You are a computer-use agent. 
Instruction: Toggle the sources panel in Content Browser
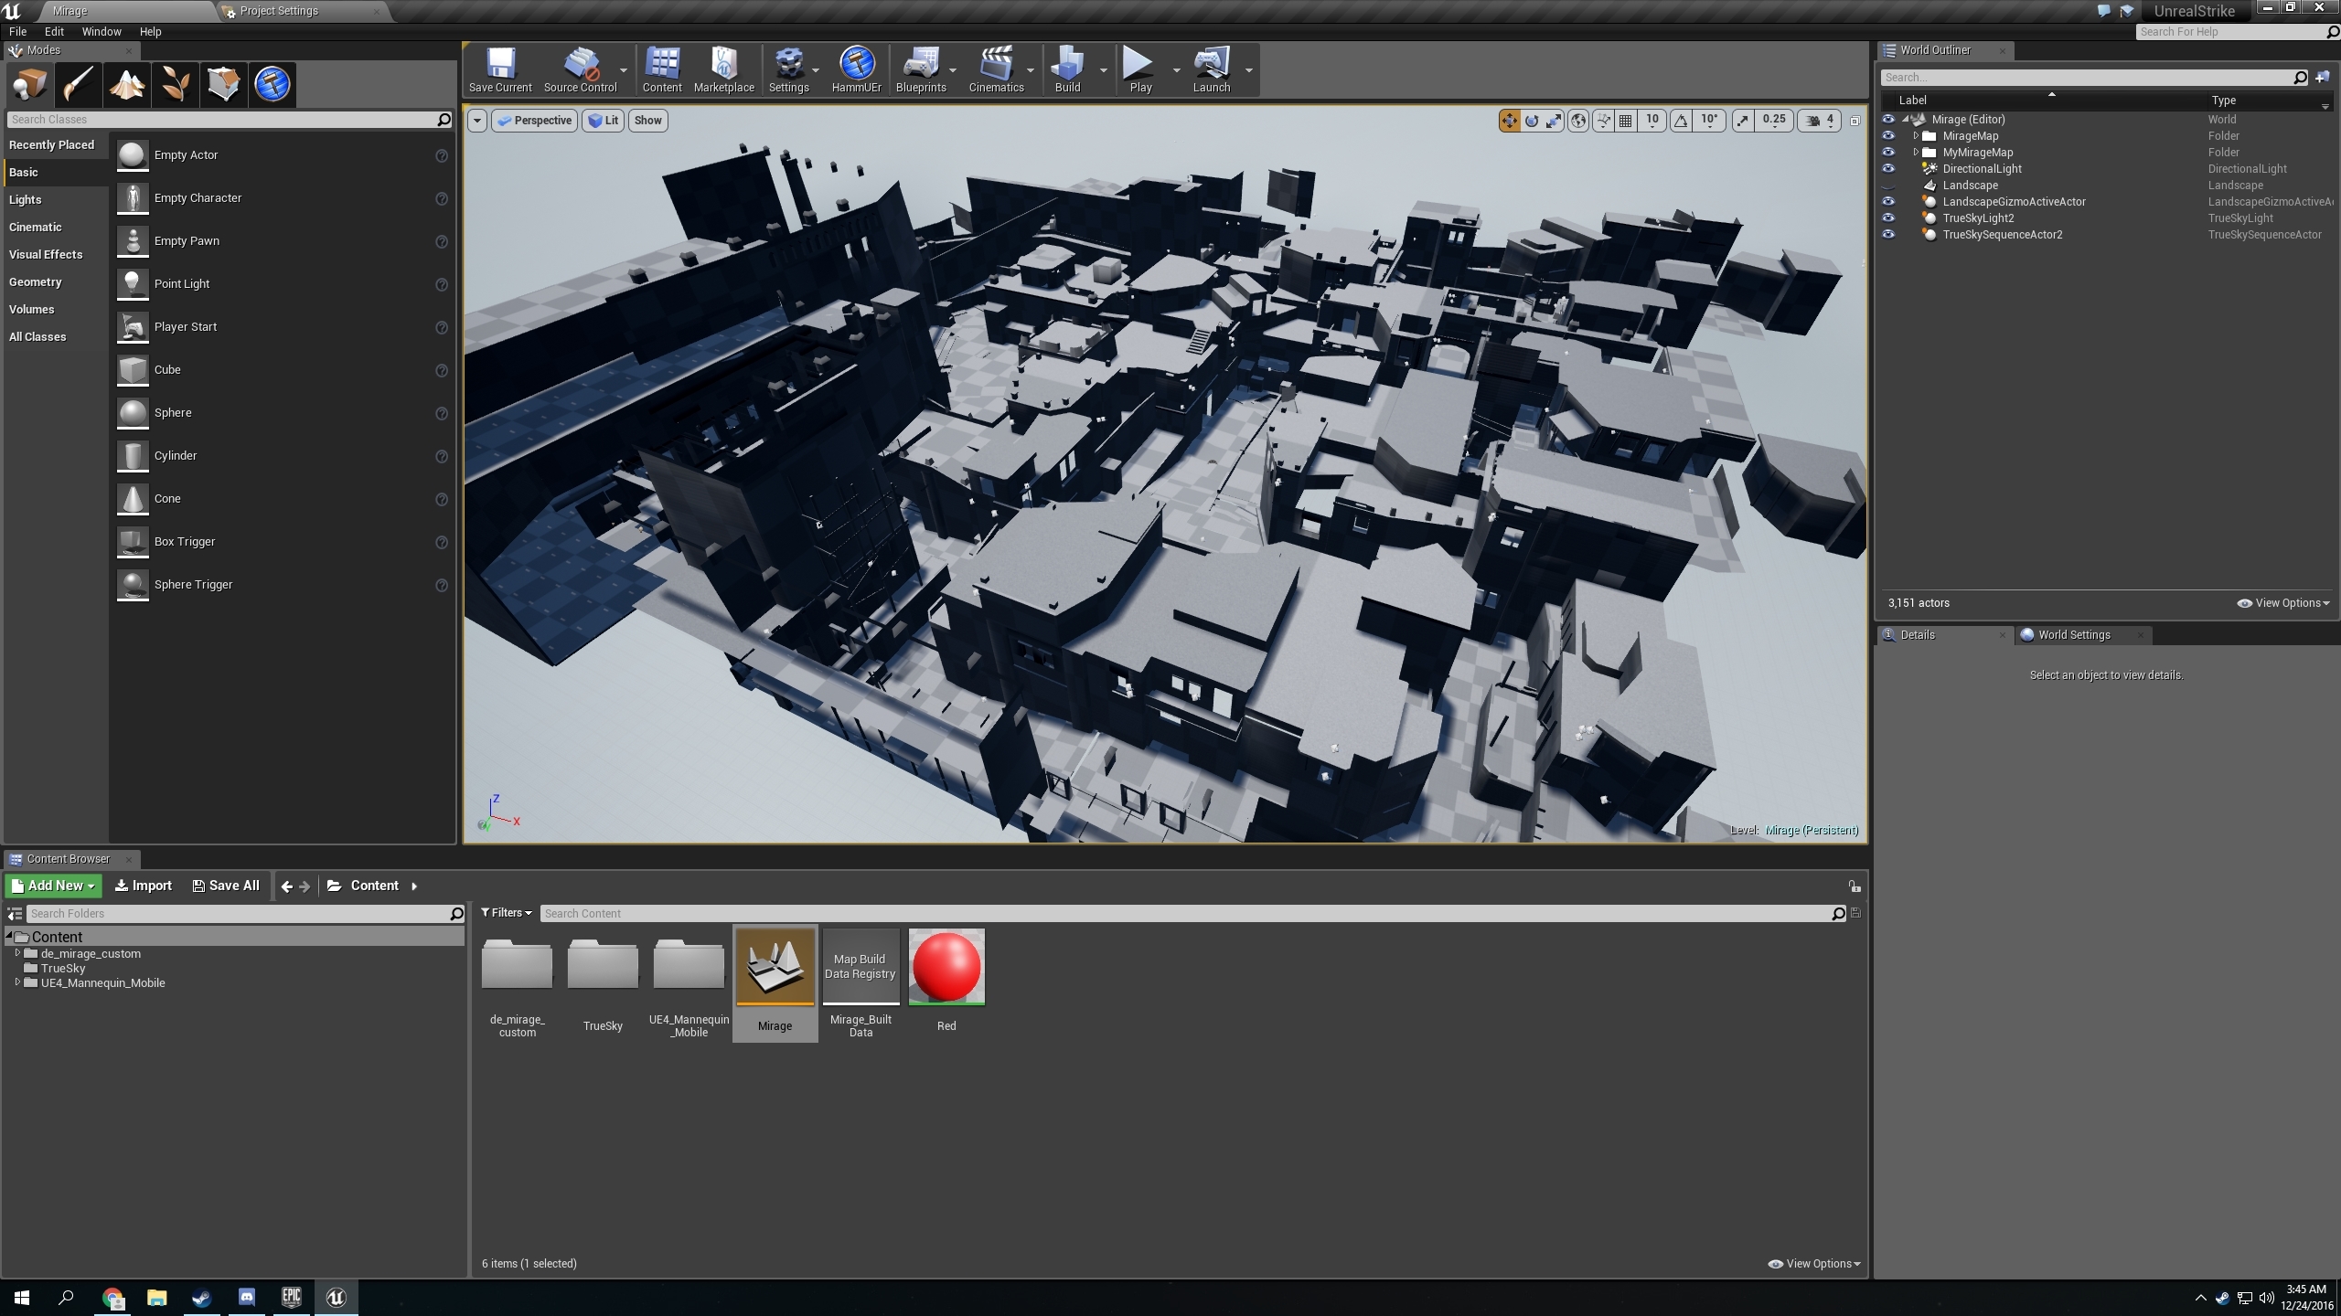15,914
